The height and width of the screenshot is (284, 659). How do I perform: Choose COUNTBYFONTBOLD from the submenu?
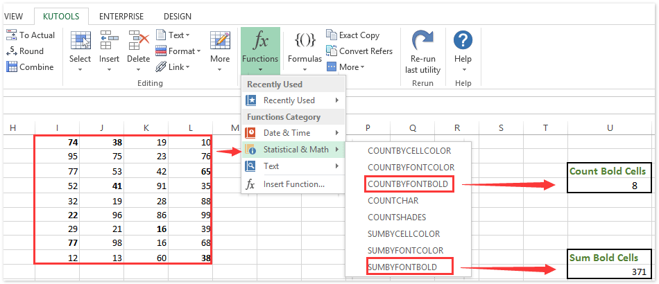point(409,184)
